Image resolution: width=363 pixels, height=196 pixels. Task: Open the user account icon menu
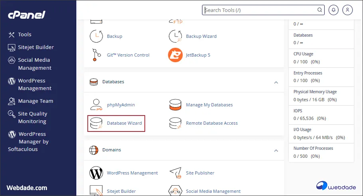347,10
